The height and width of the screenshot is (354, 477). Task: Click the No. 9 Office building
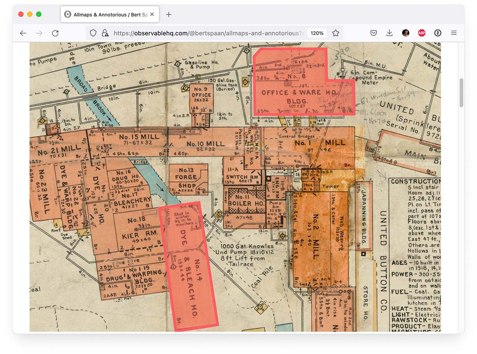(x=202, y=99)
